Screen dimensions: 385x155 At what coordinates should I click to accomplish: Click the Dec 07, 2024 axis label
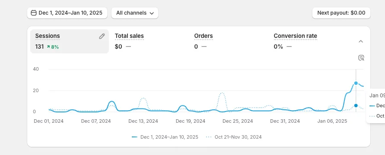click(x=96, y=121)
